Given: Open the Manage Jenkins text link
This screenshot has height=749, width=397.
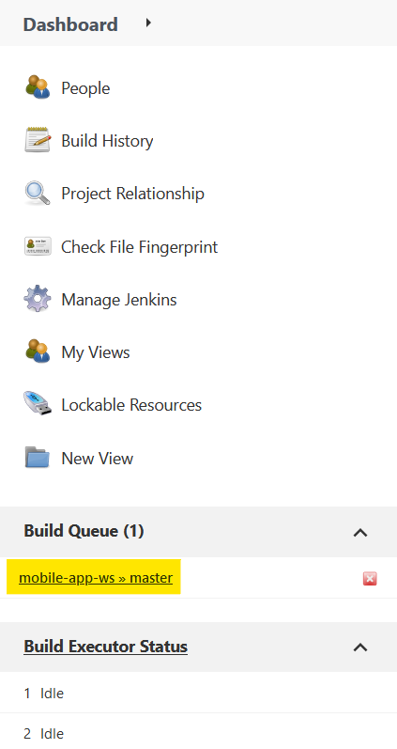Looking at the screenshot, I should (x=119, y=300).
